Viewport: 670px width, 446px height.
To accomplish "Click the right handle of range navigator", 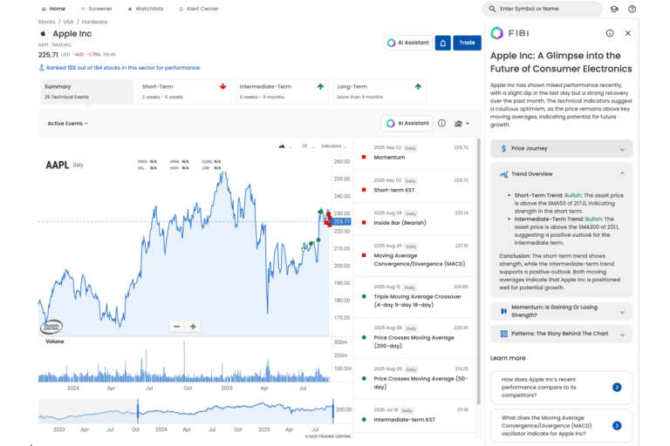I will tap(333, 411).
